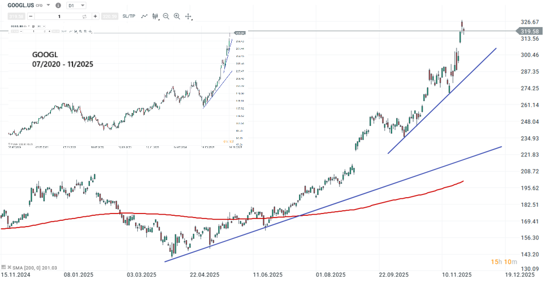
Task: Select the crosshair move tool icon
Action: (189, 16)
